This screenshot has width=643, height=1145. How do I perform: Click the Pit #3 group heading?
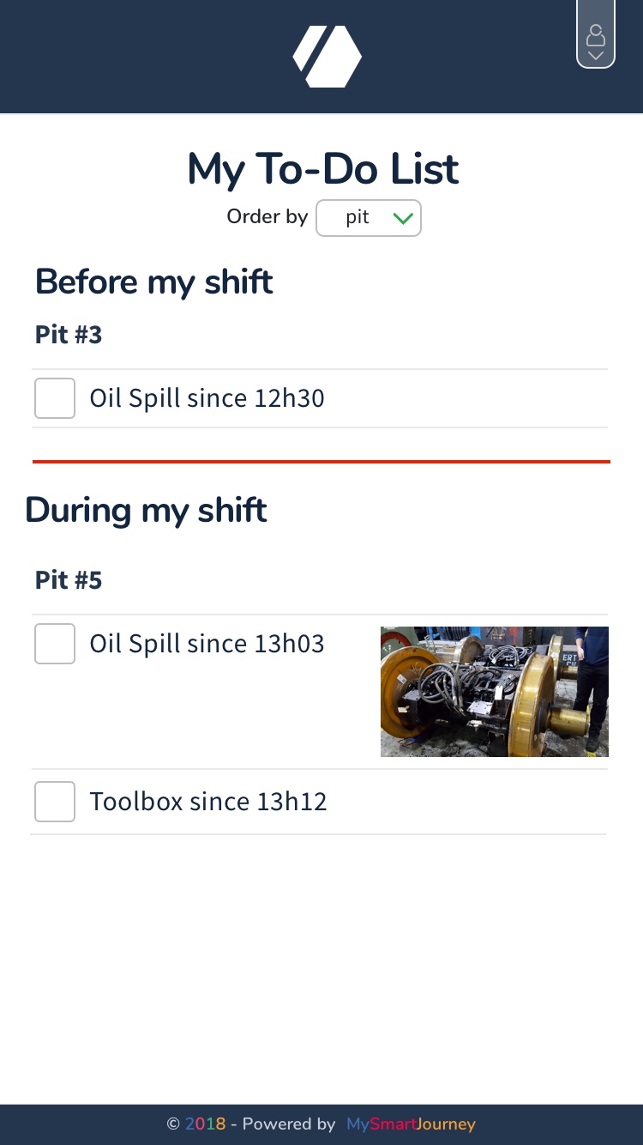[69, 335]
